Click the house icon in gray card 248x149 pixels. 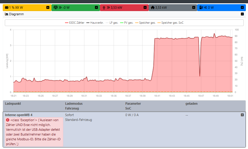pyautogui.click(x=153, y=7)
